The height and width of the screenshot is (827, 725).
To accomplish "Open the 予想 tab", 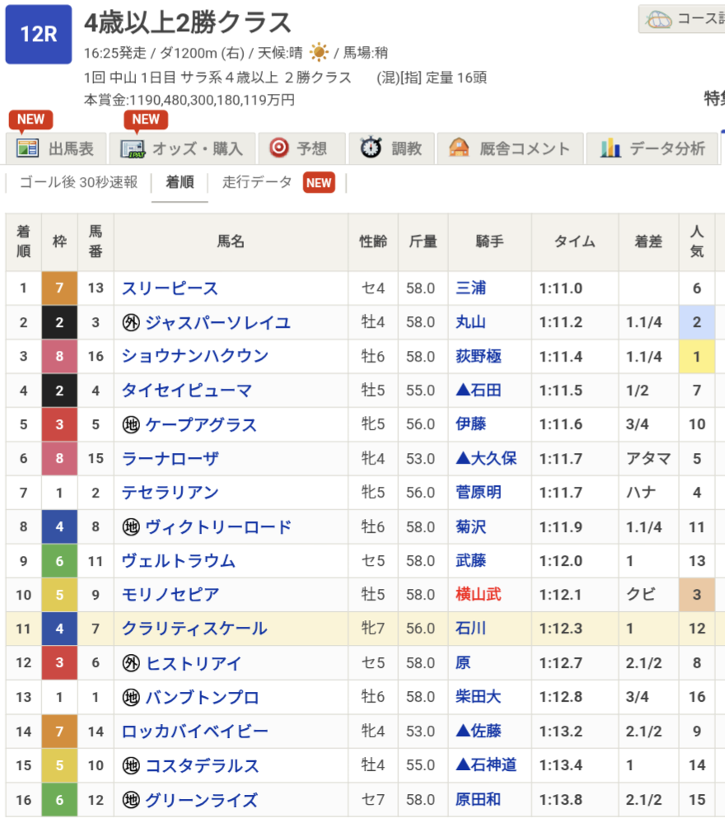I will pos(302,148).
